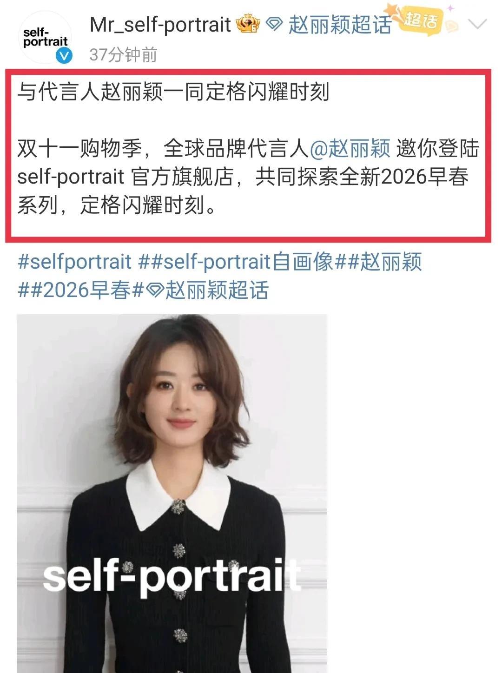Image resolution: width=502 pixels, height=673 pixels.
Task: Open the post photo thumbnail
Action: pos(172,494)
